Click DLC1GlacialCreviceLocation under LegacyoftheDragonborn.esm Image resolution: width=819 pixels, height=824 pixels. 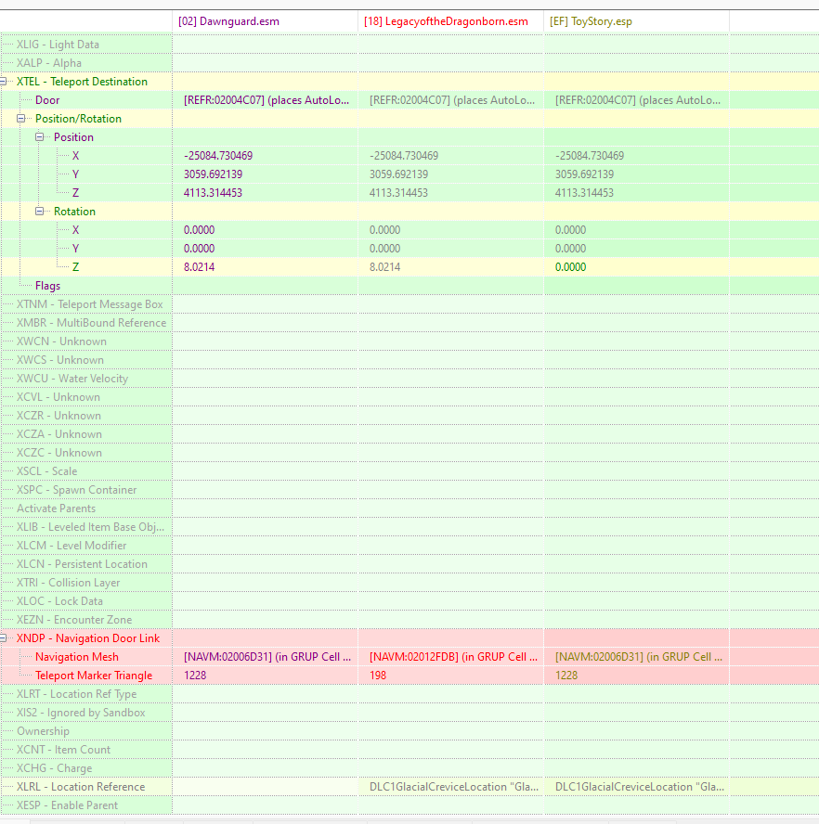coord(454,787)
